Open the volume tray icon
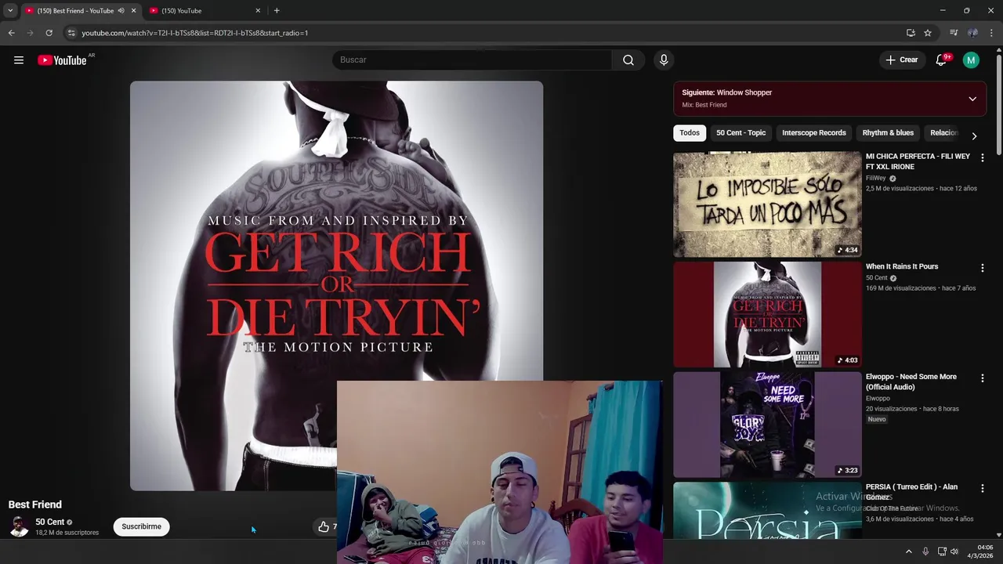This screenshot has width=1003, height=564. pyautogui.click(x=954, y=551)
